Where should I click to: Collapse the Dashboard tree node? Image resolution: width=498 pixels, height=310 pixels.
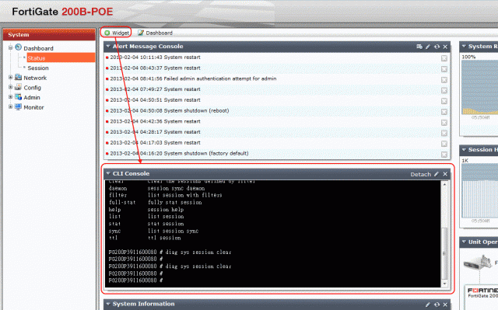tap(10, 47)
